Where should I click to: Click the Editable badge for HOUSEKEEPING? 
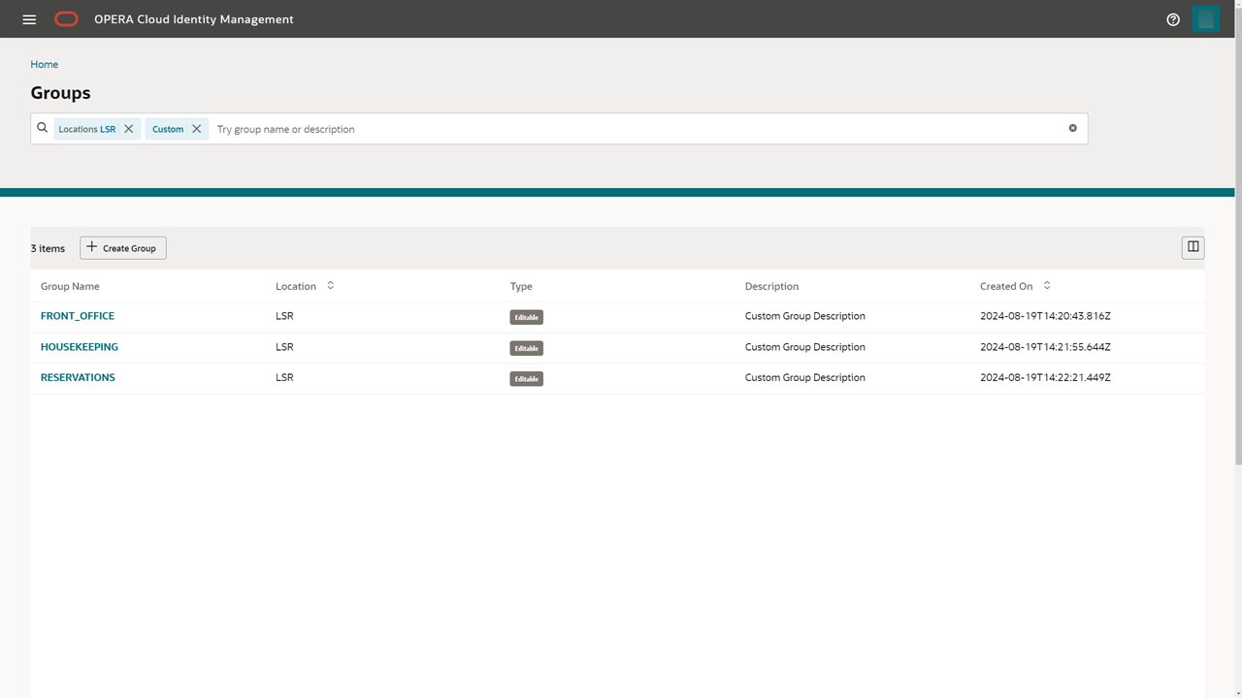(527, 348)
